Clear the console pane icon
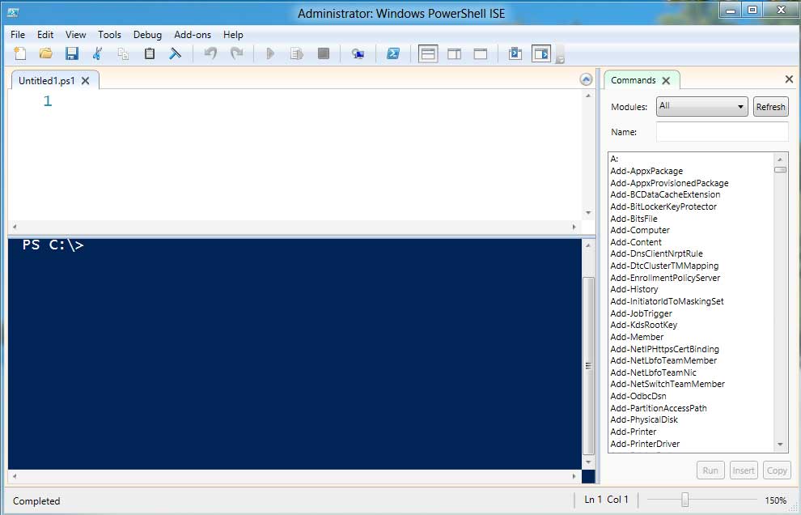The width and height of the screenshot is (801, 515). (176, 53)
